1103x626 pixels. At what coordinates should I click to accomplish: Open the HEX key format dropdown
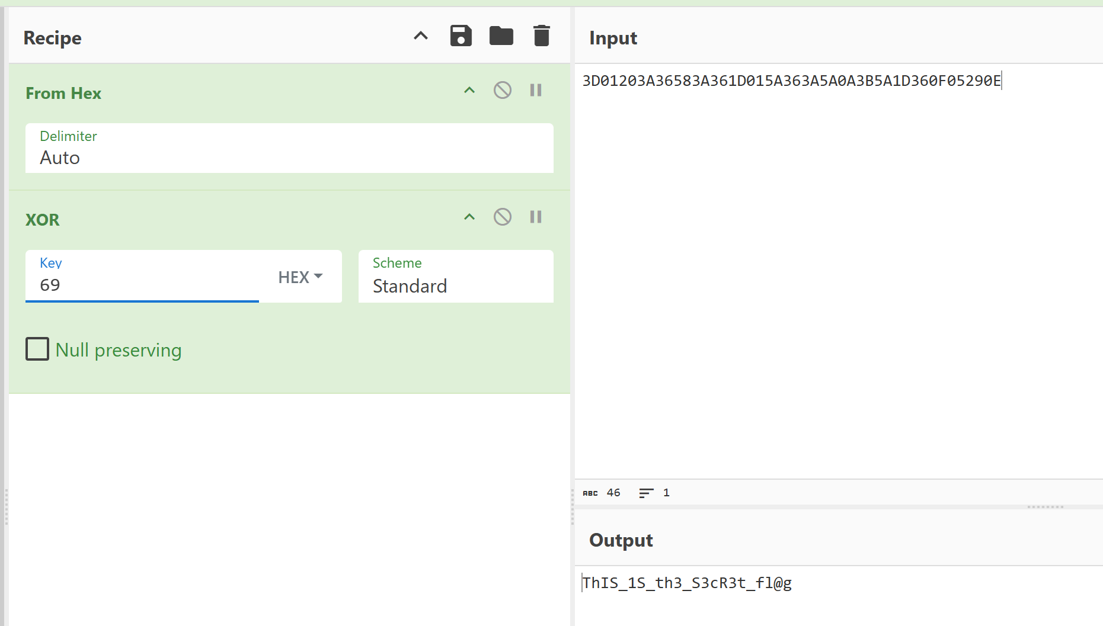pyautogui.click(x=300, y=277)
